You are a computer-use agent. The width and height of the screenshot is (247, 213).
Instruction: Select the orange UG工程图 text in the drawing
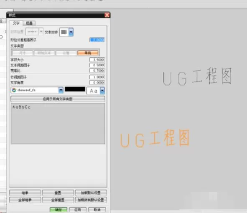(x=155, y=138)
